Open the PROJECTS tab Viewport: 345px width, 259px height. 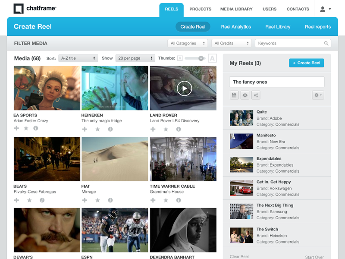(200, 9)
